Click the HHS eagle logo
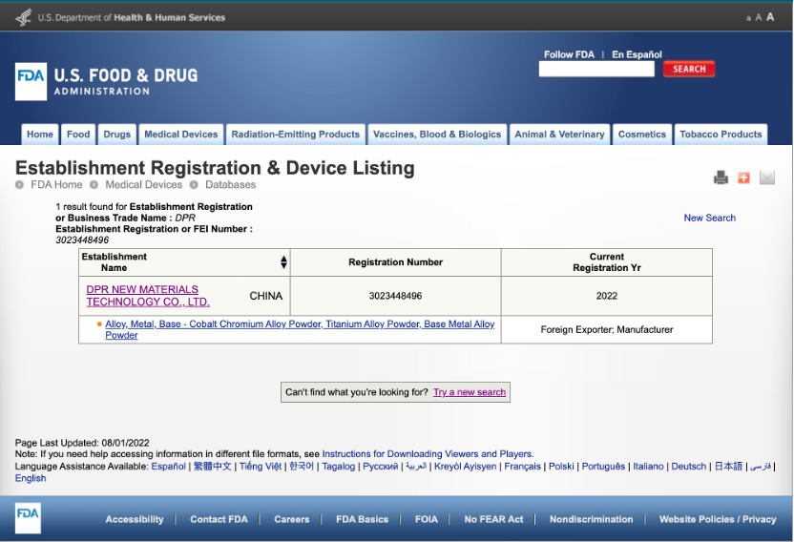794x542 pixels. click(x=24, y=17)
